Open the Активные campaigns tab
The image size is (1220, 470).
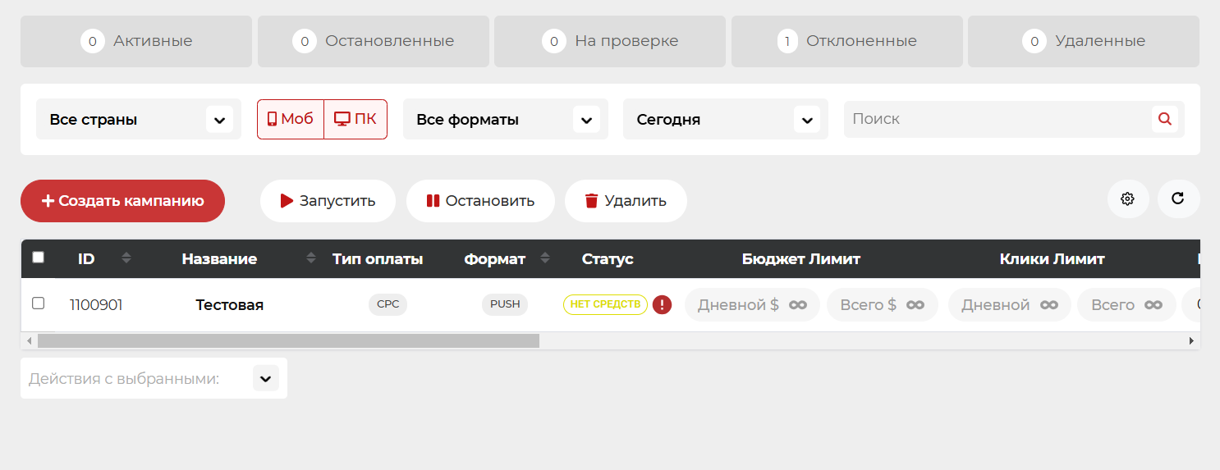click(136, 41)
